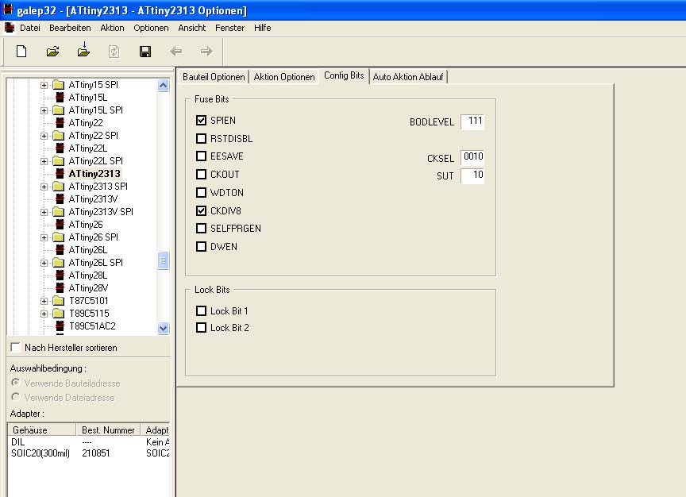Uncheck the CKDIV8 fuse bit
This screenshot has height=497, width=686.
[201, 210]
